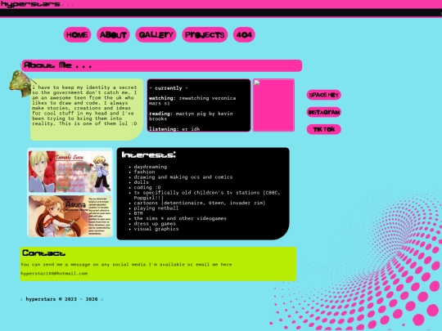Image resolution: width=442 pixels, height=331 pixels.
Task: Open the Asuna card thumbnail
Action: pyautogui.click(x=70, y=216)
